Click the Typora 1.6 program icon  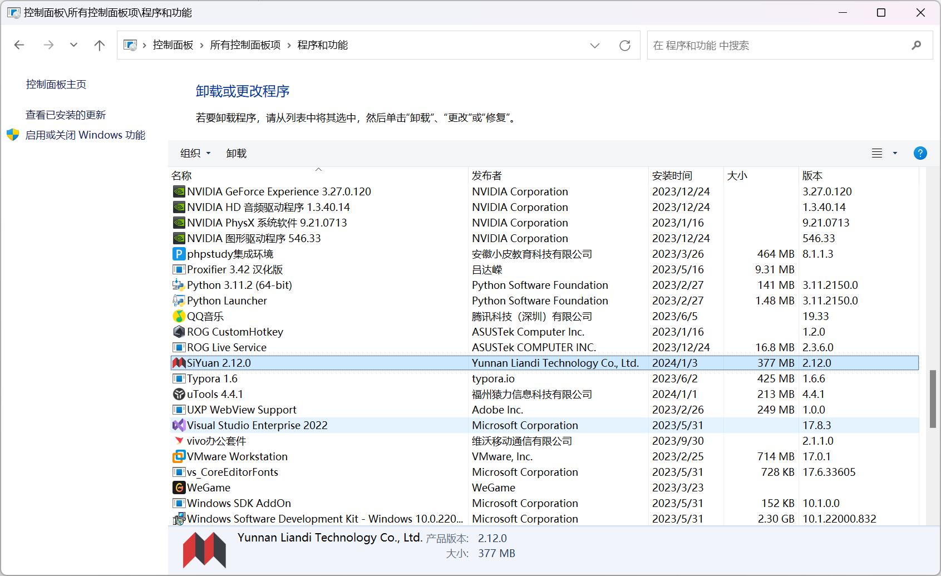pyautogui.click(x=179, y=378)
